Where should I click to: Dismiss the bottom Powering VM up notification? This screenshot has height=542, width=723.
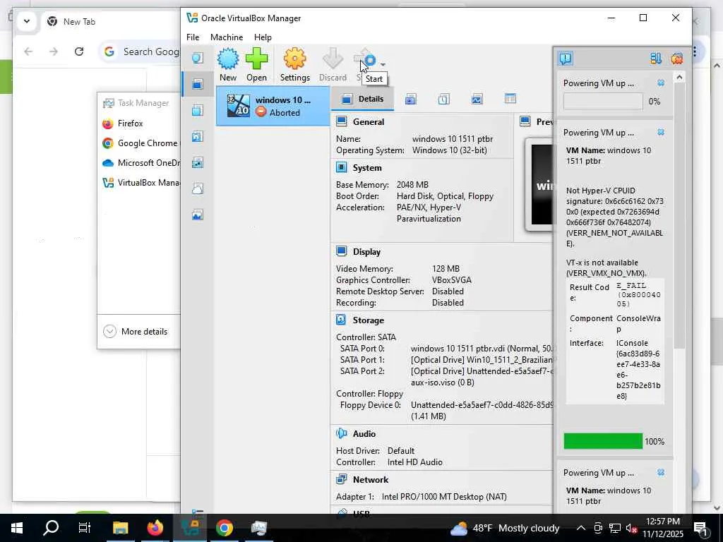tap(661, 472)
